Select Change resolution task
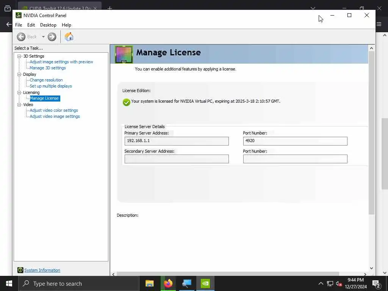Image resolution: width=388 pixels, height=291 pixels. [x=46, y=80]
